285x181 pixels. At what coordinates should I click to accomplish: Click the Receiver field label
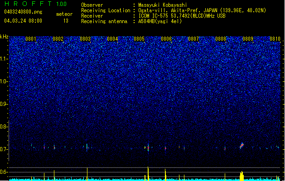pyautogui.click(x=92, y=16)
